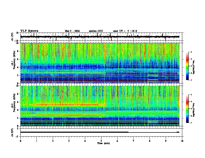Image resolution: width=205 pixels, height=158 pixels.
Task: Click the "VLF Spectra" plot title
Action: tap(29, 31)
